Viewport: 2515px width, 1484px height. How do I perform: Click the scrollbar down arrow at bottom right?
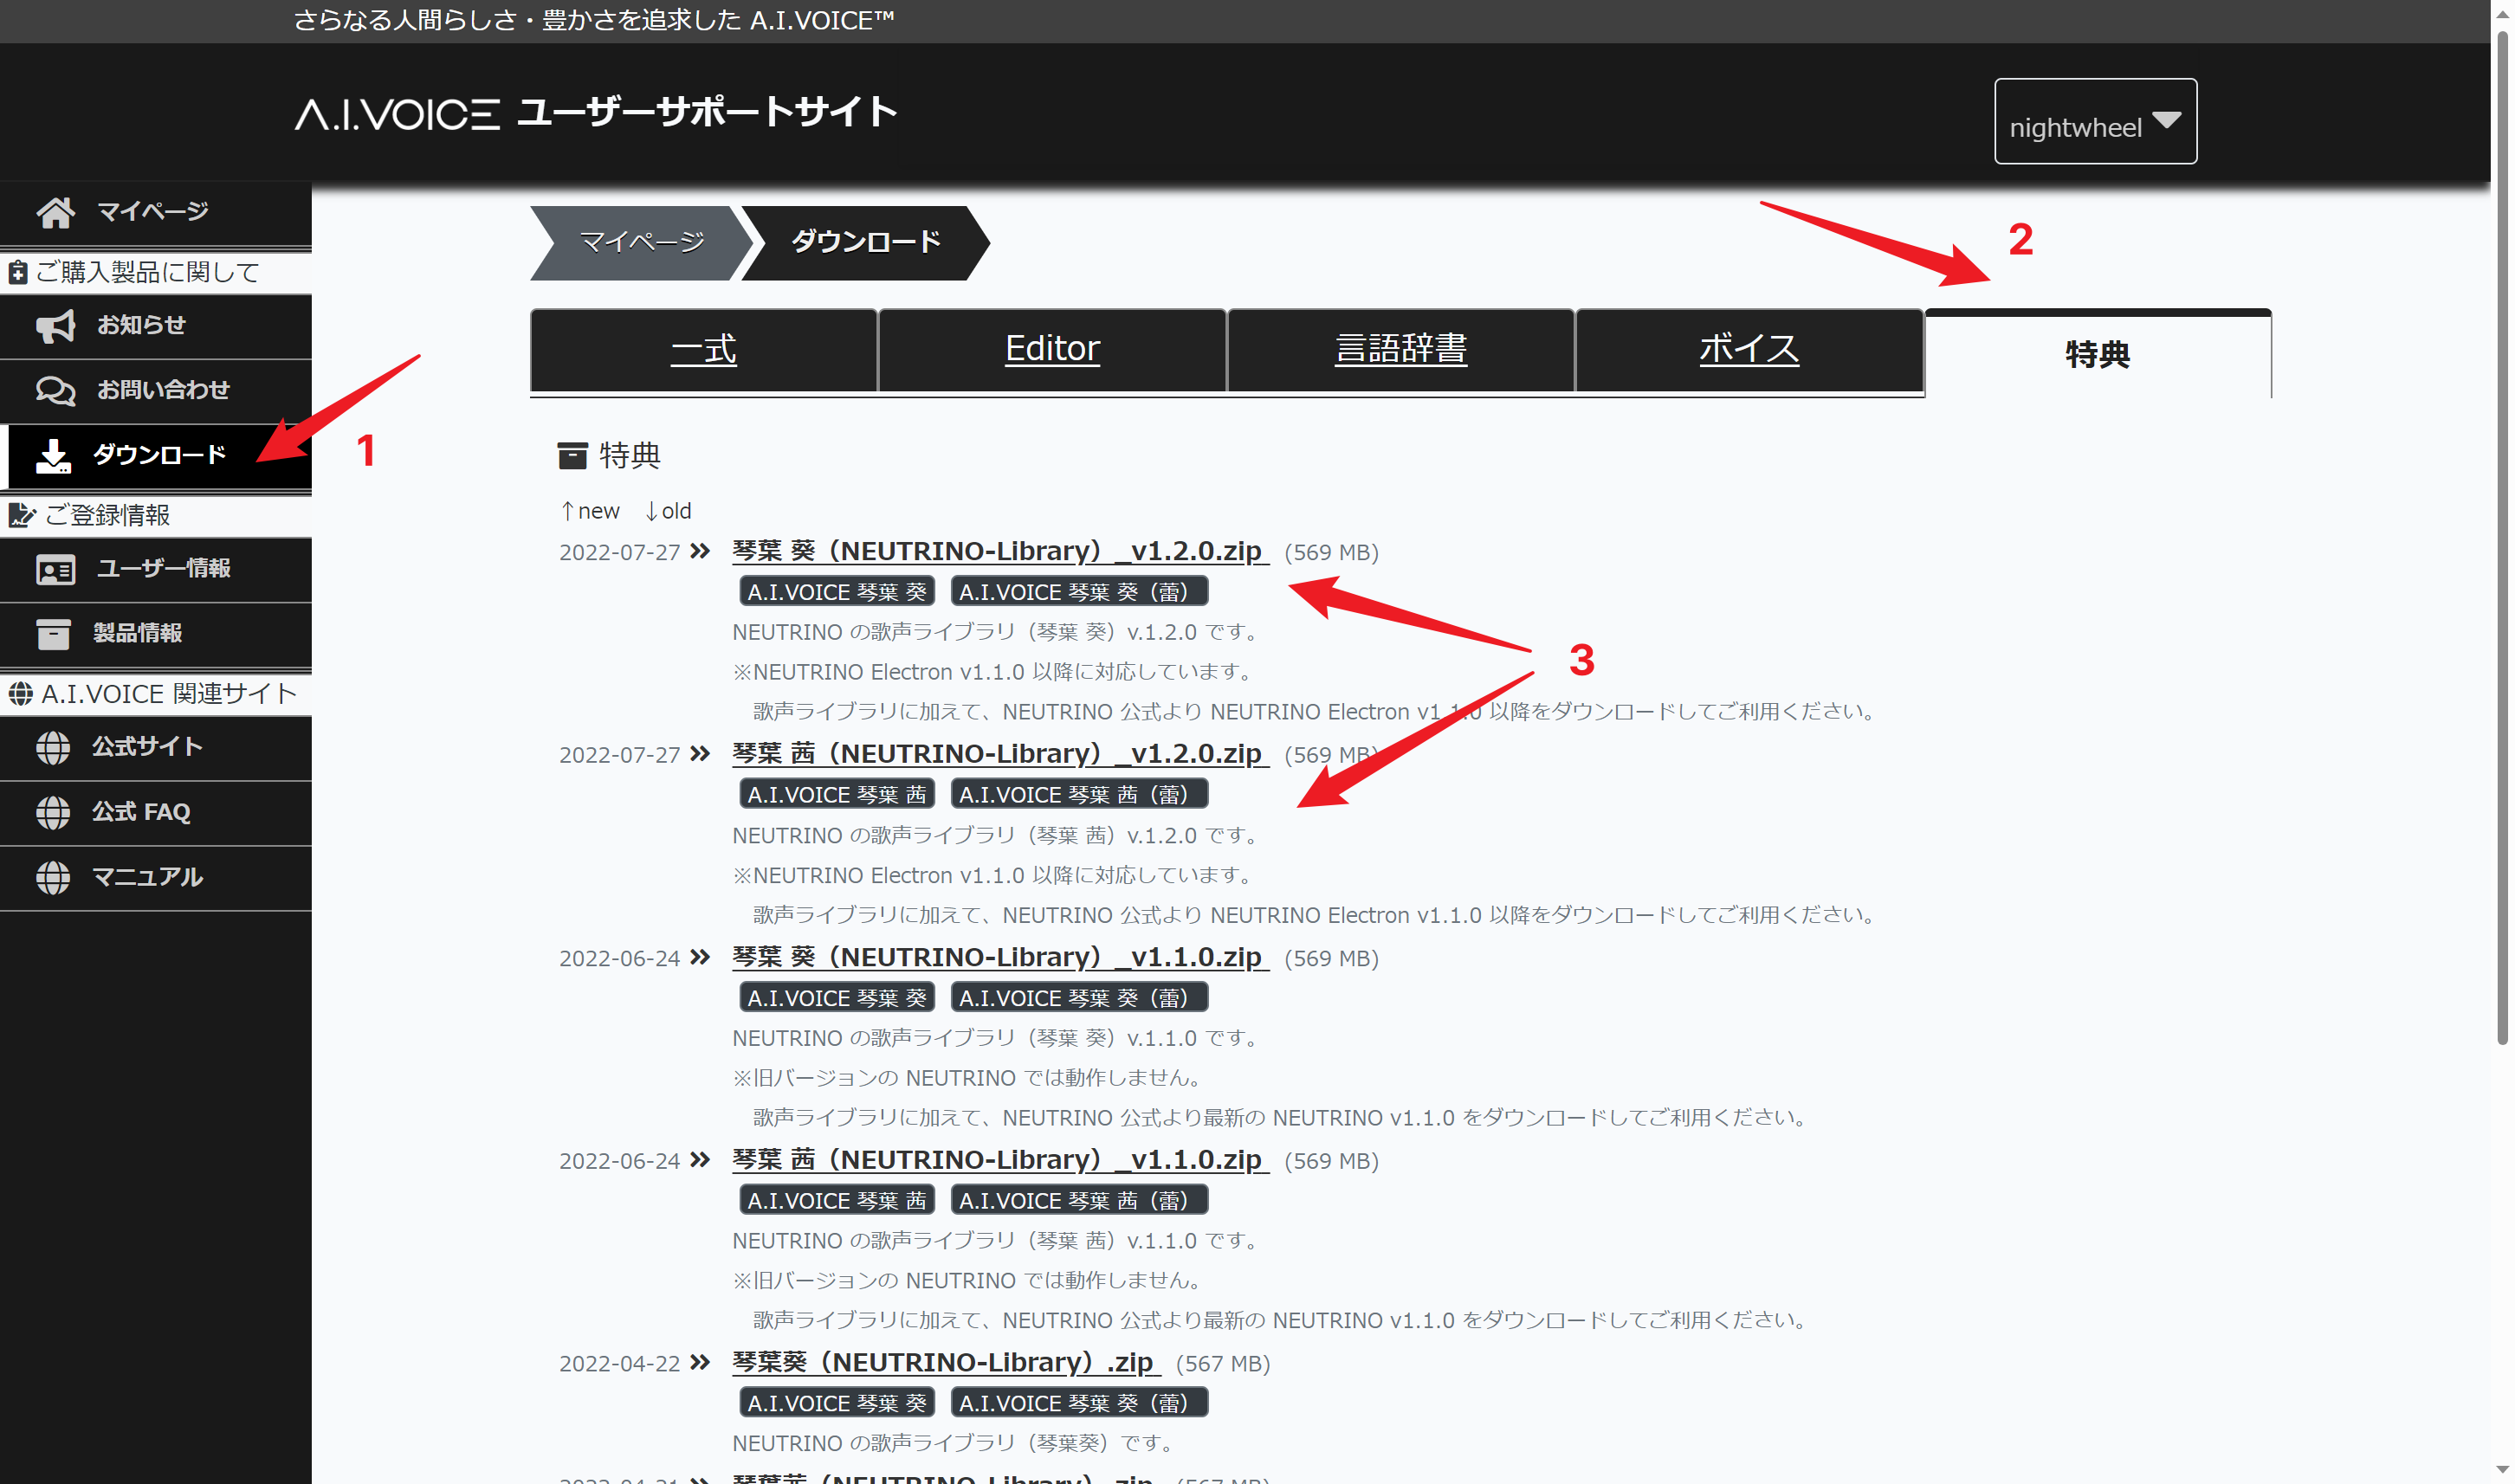(x=2502, y=1472)
